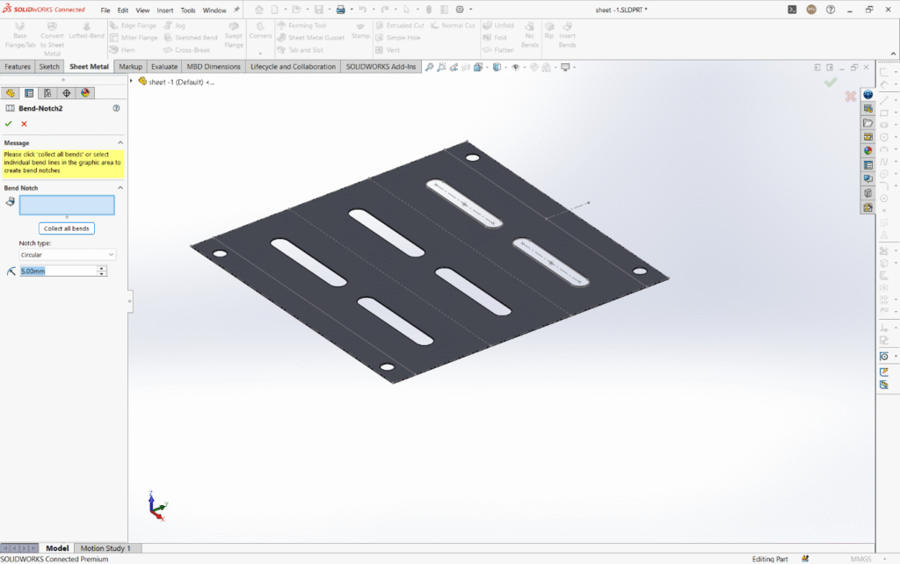
Task: Click the Collect all bends button
Action: point(67,228)
